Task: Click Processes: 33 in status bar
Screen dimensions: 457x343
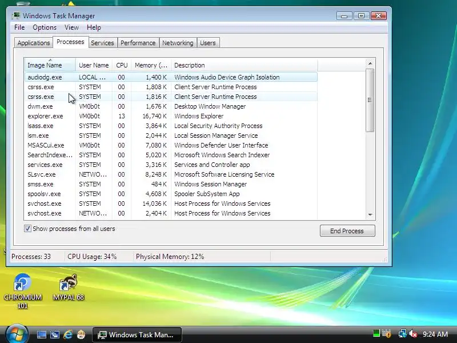Action: coord(31,257)
